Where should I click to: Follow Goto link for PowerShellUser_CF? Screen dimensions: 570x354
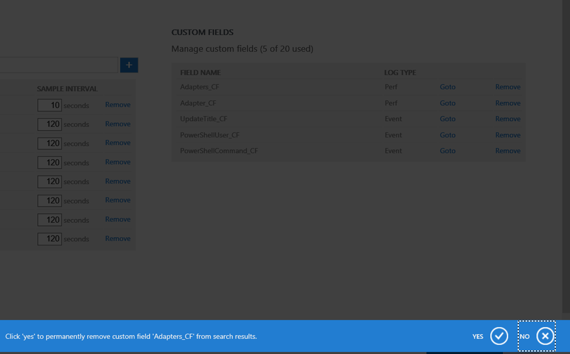(447, 135)
